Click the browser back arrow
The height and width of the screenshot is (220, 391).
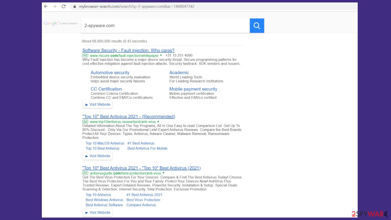[46, 6]
